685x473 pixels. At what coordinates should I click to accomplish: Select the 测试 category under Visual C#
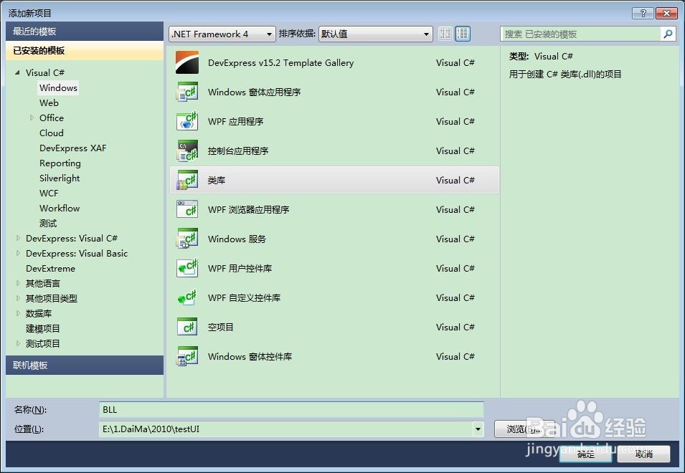click(x=48, y=224)
